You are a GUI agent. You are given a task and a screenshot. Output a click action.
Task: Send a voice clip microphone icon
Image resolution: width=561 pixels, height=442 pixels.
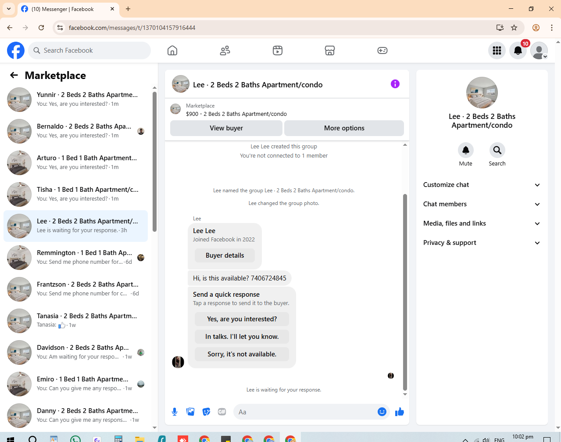[x=175, y=412]
